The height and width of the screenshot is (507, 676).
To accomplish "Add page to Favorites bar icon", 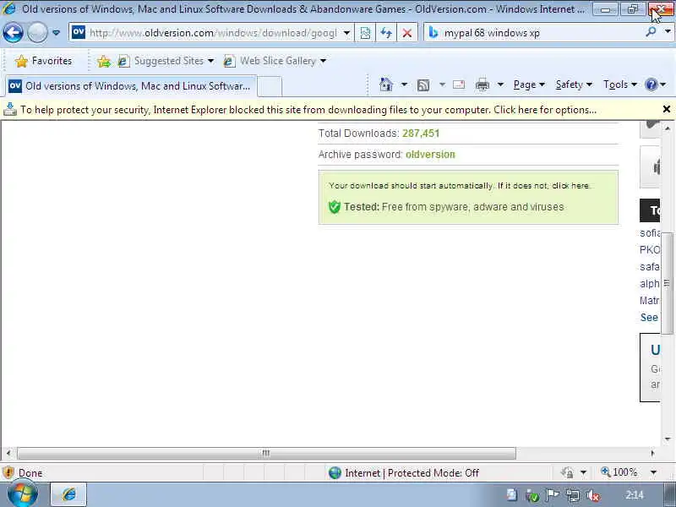I will pyautogui.click(x=103, y=61).
